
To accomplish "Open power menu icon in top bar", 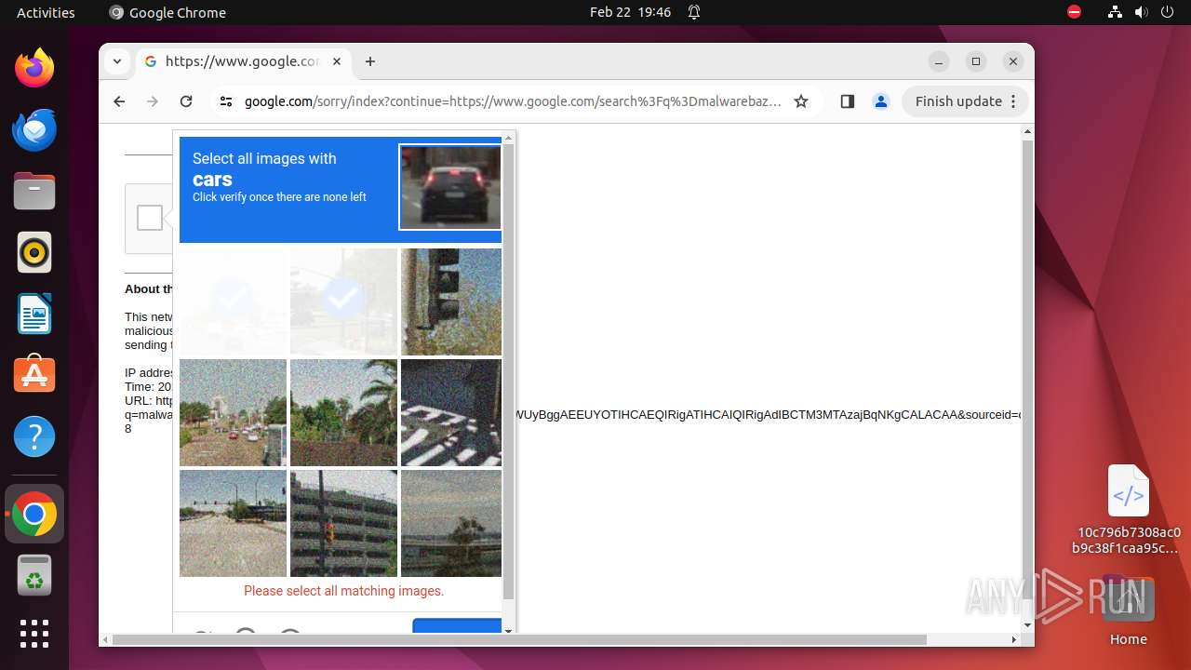I will 1167,12.
